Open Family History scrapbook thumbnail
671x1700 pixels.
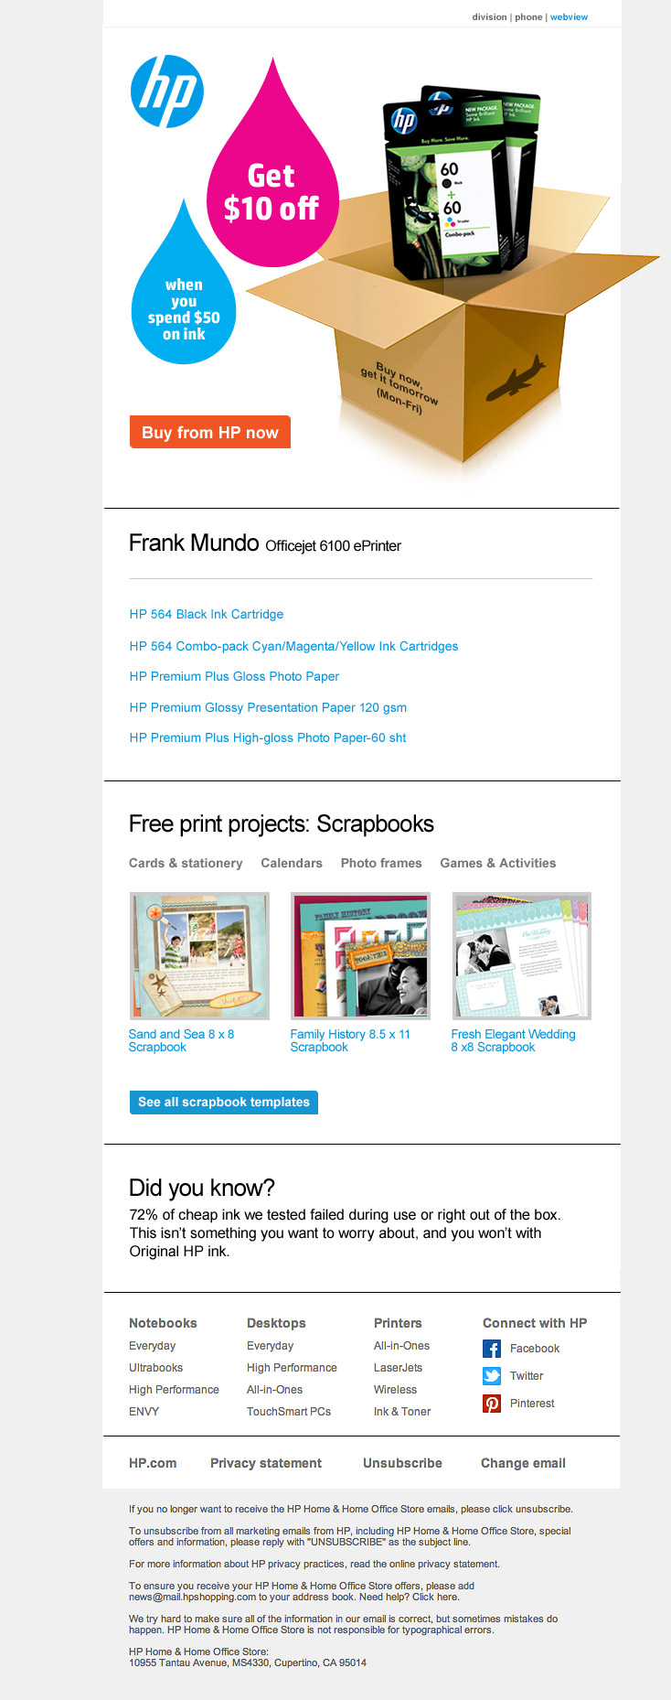click(360, 956)
